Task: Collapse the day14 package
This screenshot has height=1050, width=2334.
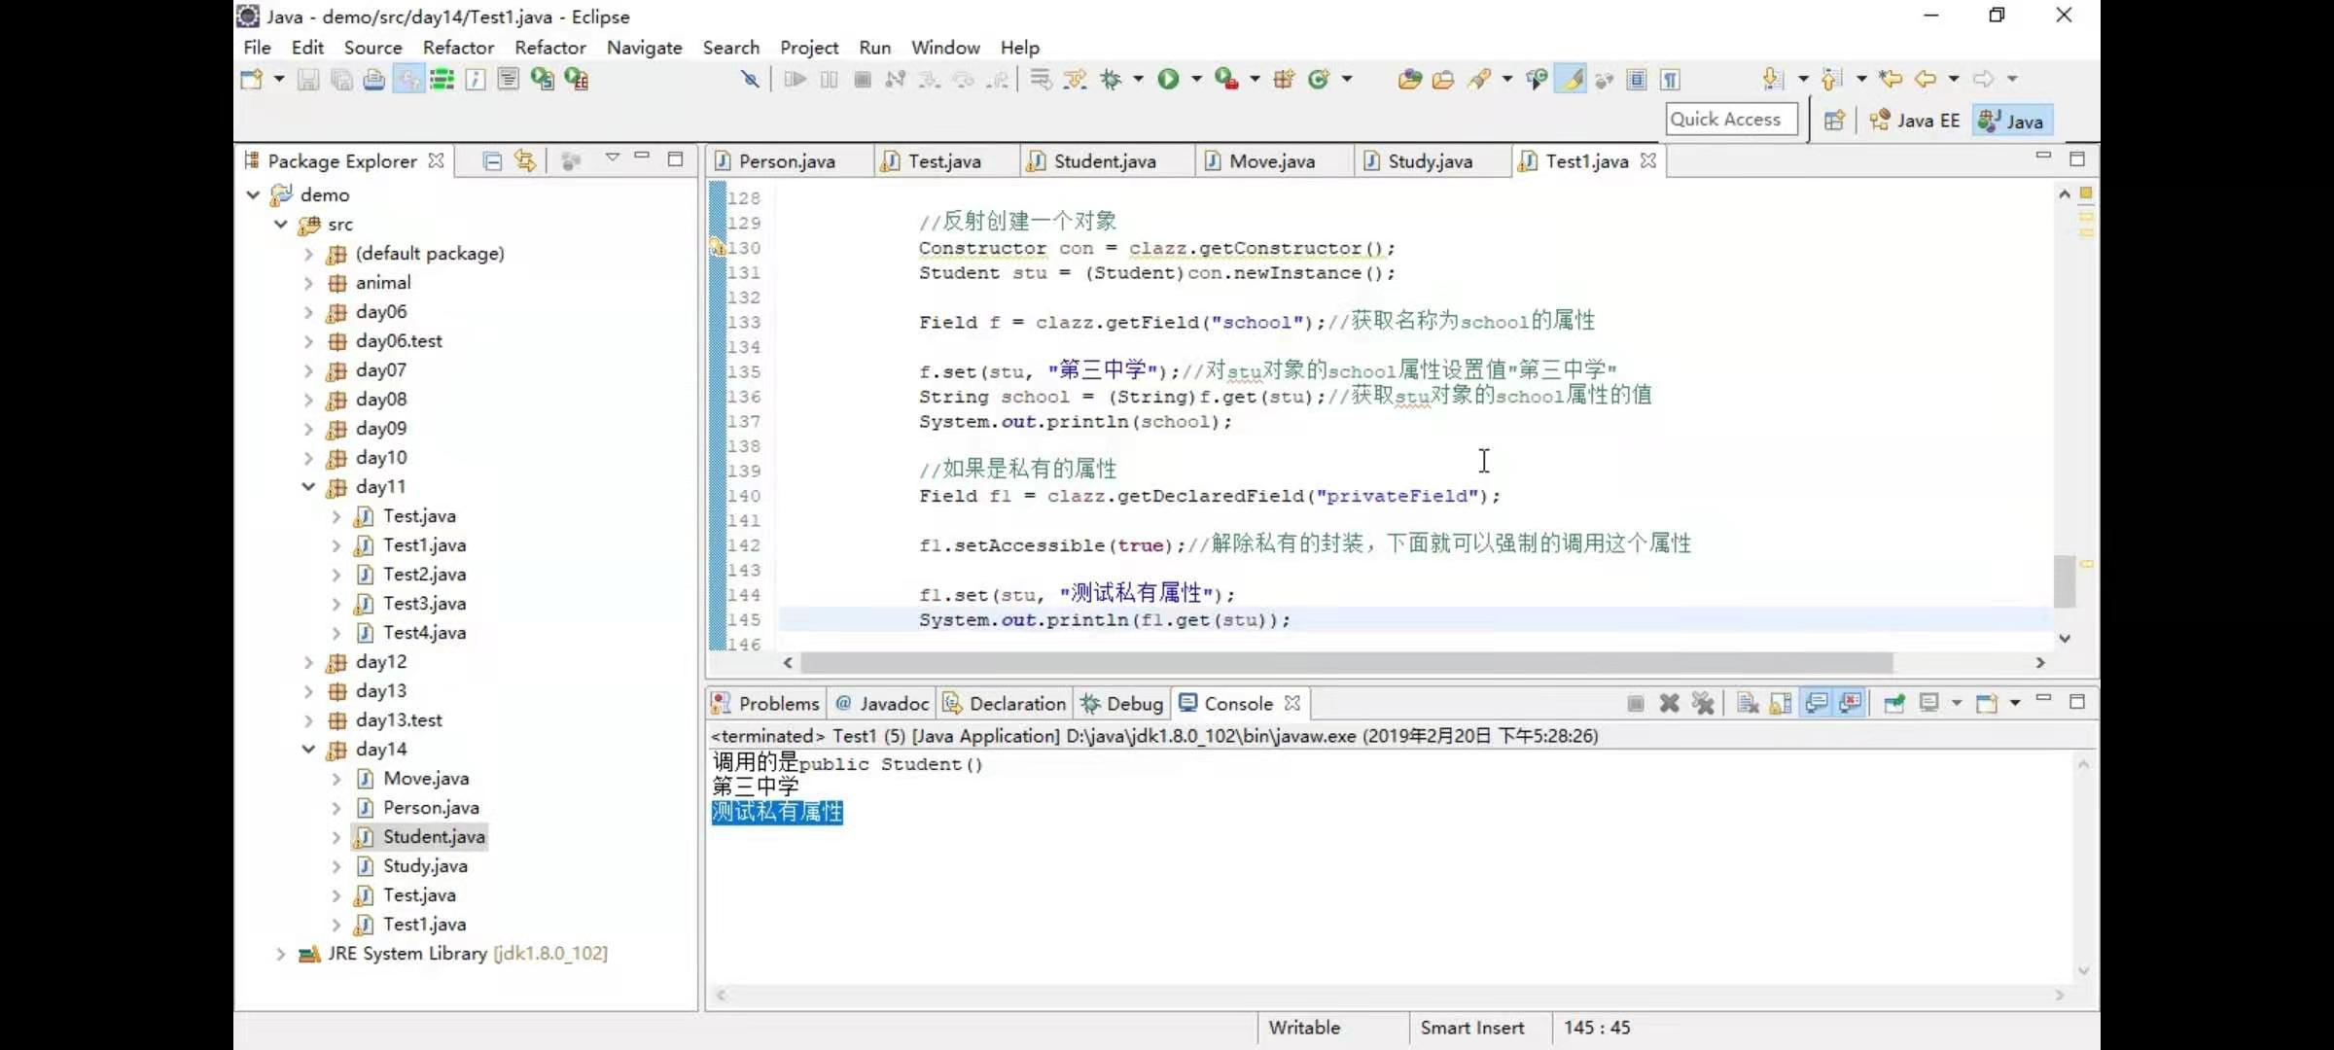Action: pyautogui.click(x=308, y=750)
